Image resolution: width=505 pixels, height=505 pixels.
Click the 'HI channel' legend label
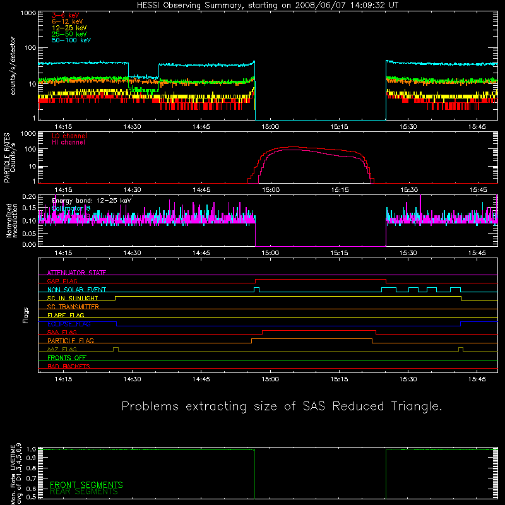(x=69, y=143)
